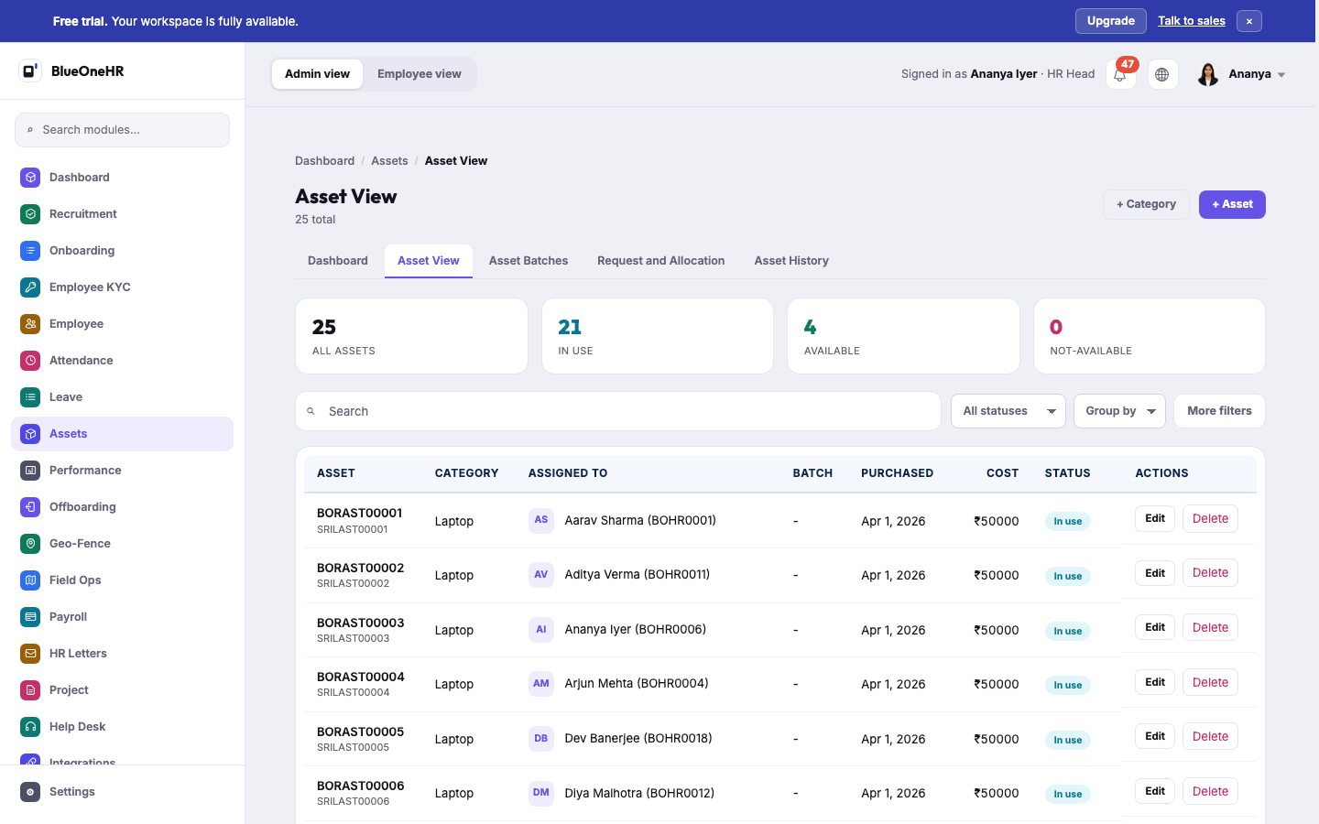Viewport: 1319px width, 824px height.
Task: Filter by the 21 In Use card
Action: point(658,336)
